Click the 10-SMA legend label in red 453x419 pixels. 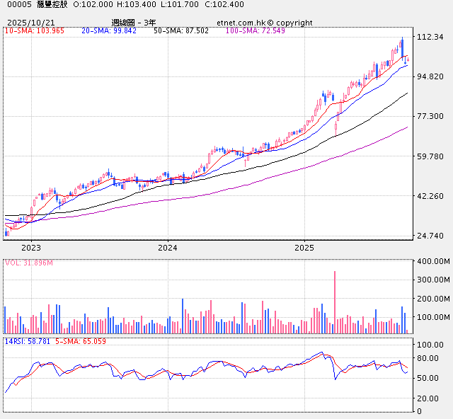[x=35, y=31]
